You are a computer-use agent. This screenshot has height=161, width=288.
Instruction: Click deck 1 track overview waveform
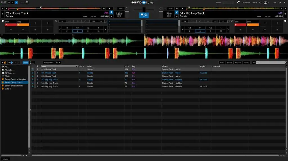tap(55, 8)
